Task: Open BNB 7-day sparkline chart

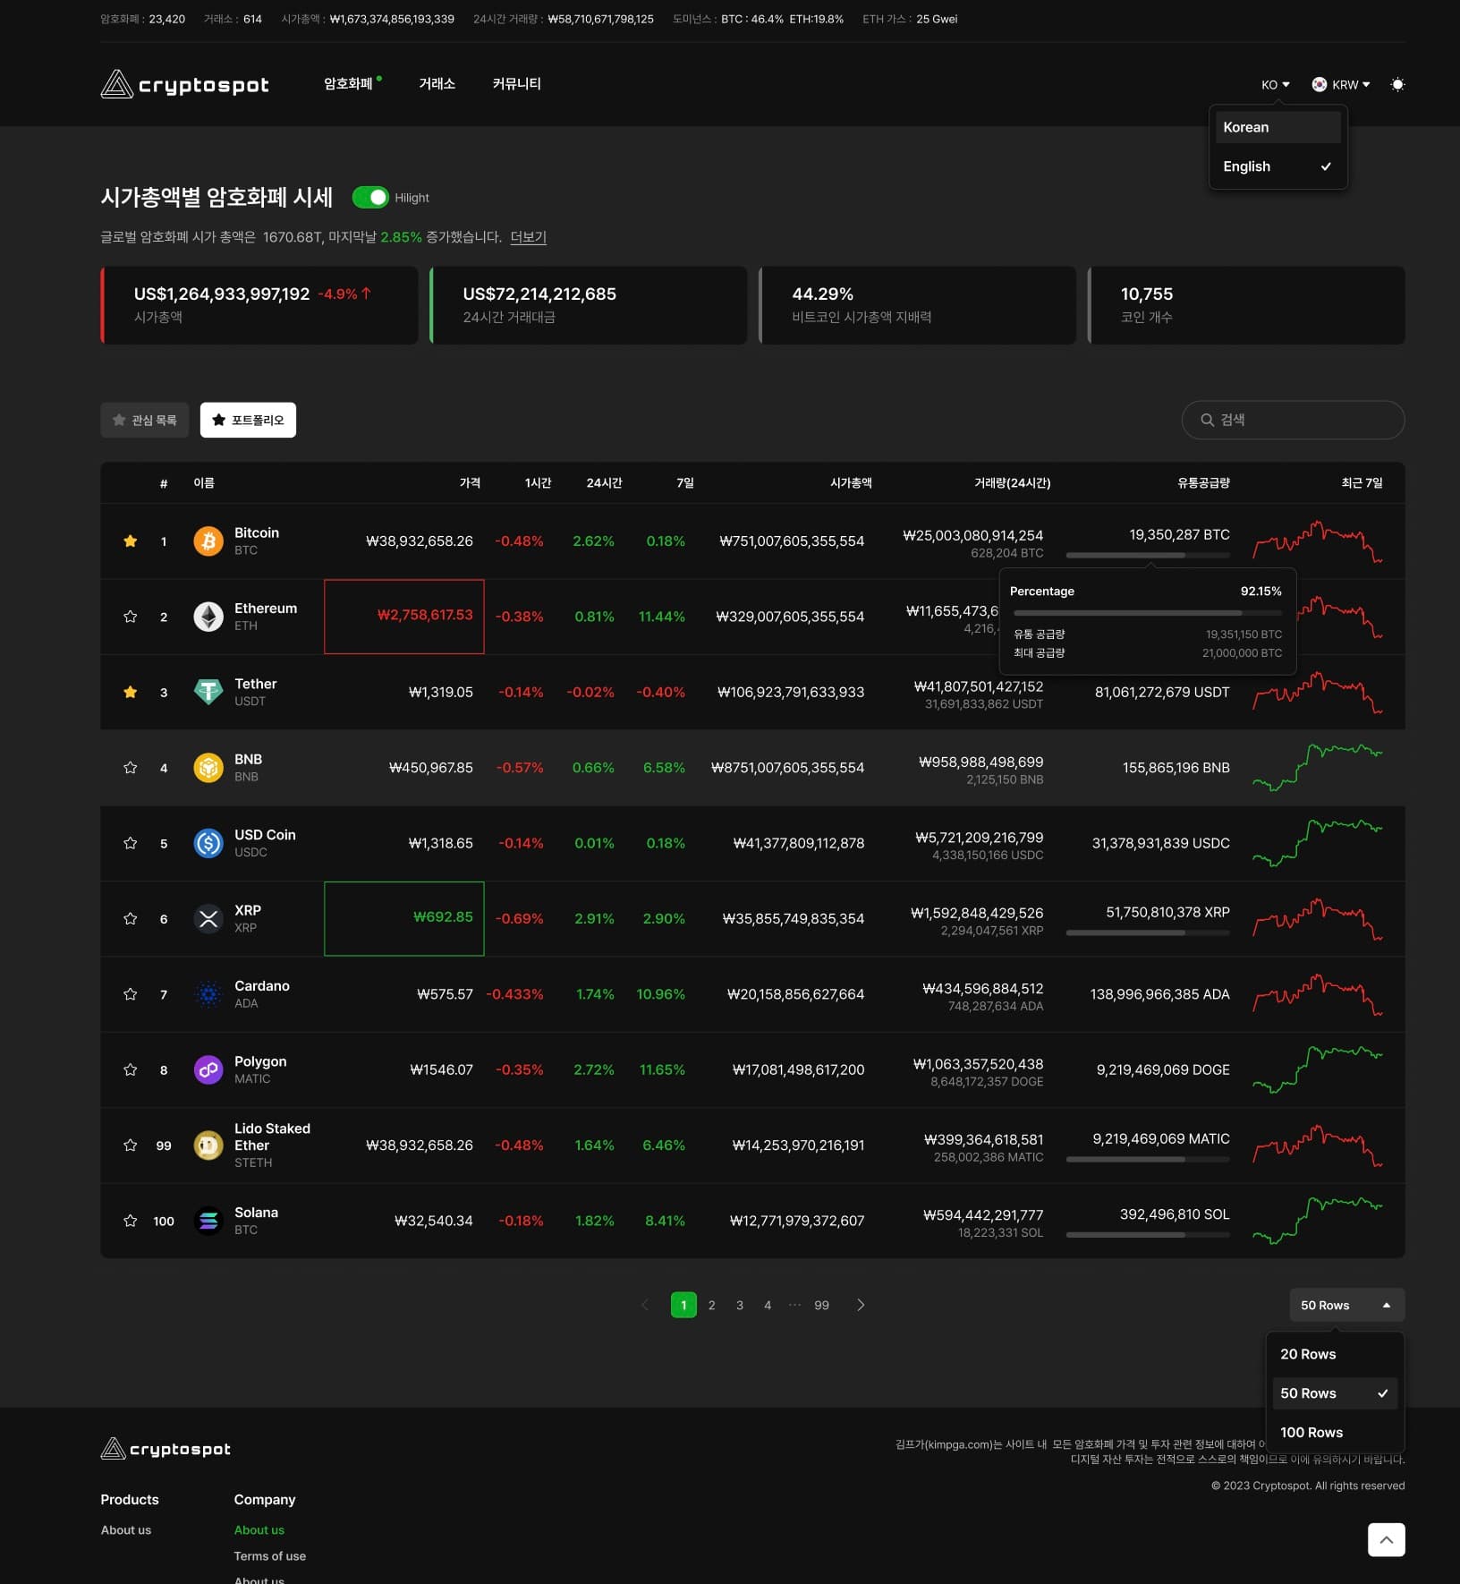Action: [x=1318, y=767]
